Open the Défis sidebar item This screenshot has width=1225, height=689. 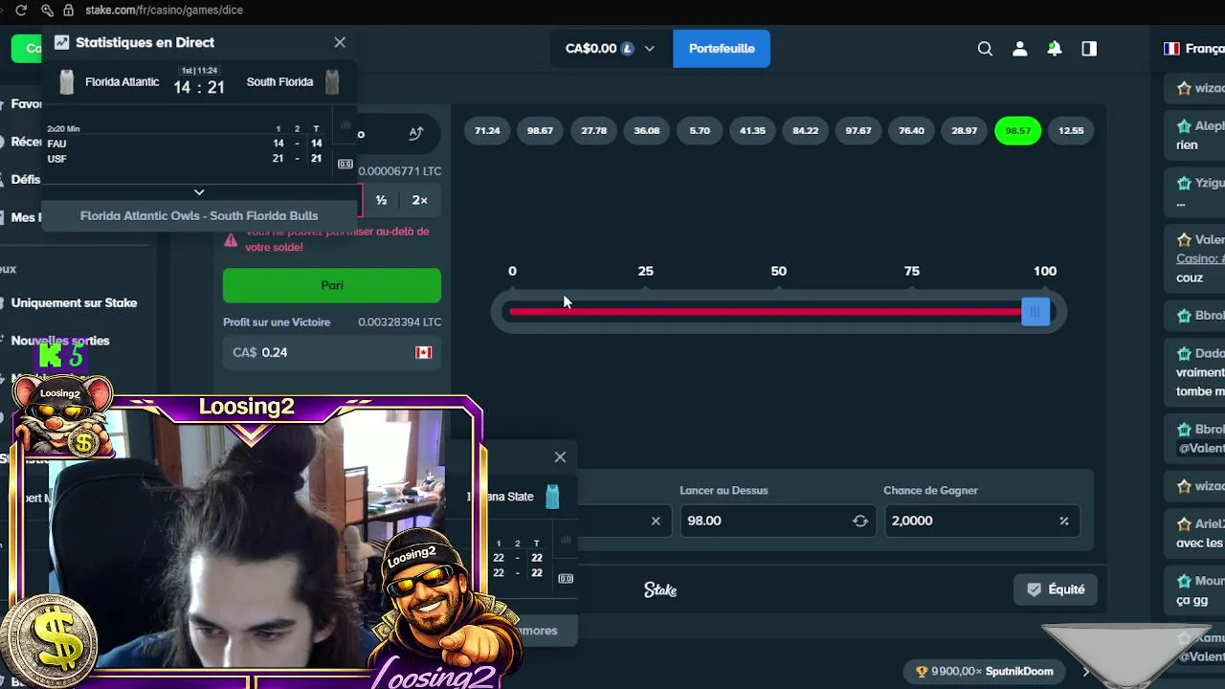[x=26, y=179]
